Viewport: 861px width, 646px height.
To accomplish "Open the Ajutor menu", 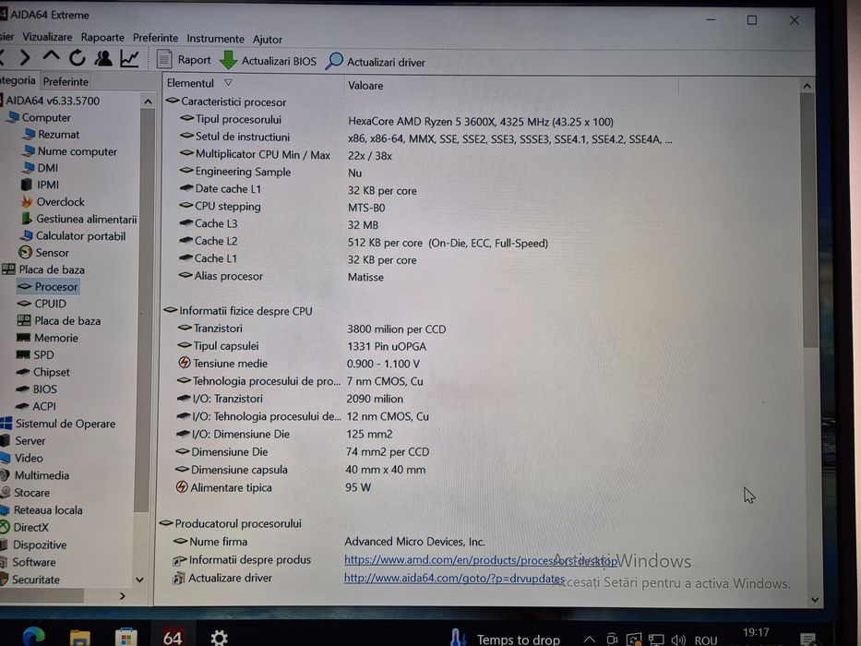I will coord(268,39).
